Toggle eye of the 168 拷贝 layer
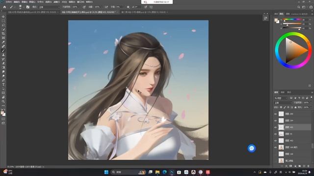The image size is (314, 176). coord(275,148)
